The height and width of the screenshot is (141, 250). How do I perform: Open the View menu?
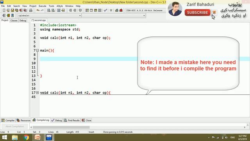click(25, 6)
